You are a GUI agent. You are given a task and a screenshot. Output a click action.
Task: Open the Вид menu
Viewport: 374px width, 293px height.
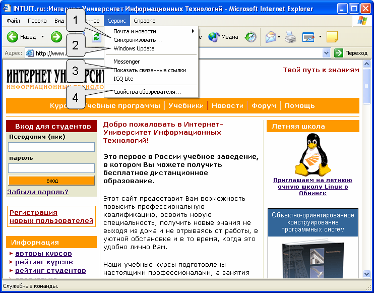point(59,21)
